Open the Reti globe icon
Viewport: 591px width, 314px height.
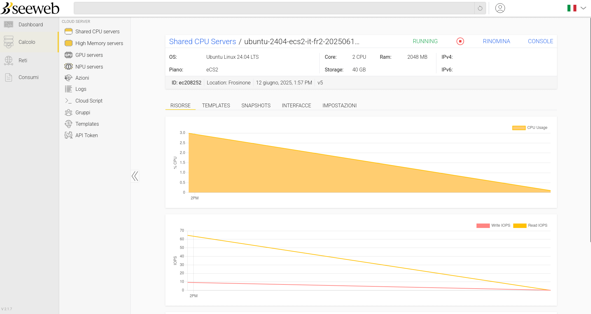coord(9,60)
